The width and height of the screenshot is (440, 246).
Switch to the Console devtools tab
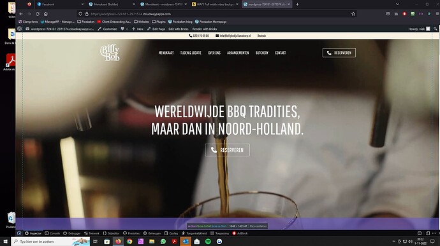pyautogui.click(x=52, y=233)
